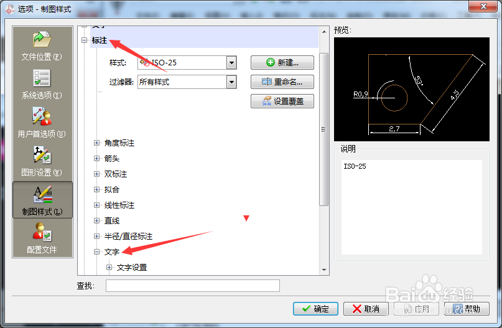The width and height of the screenshot is (502, 328).
Task: Click the app icon in the title bar
Action: (9, 9)
